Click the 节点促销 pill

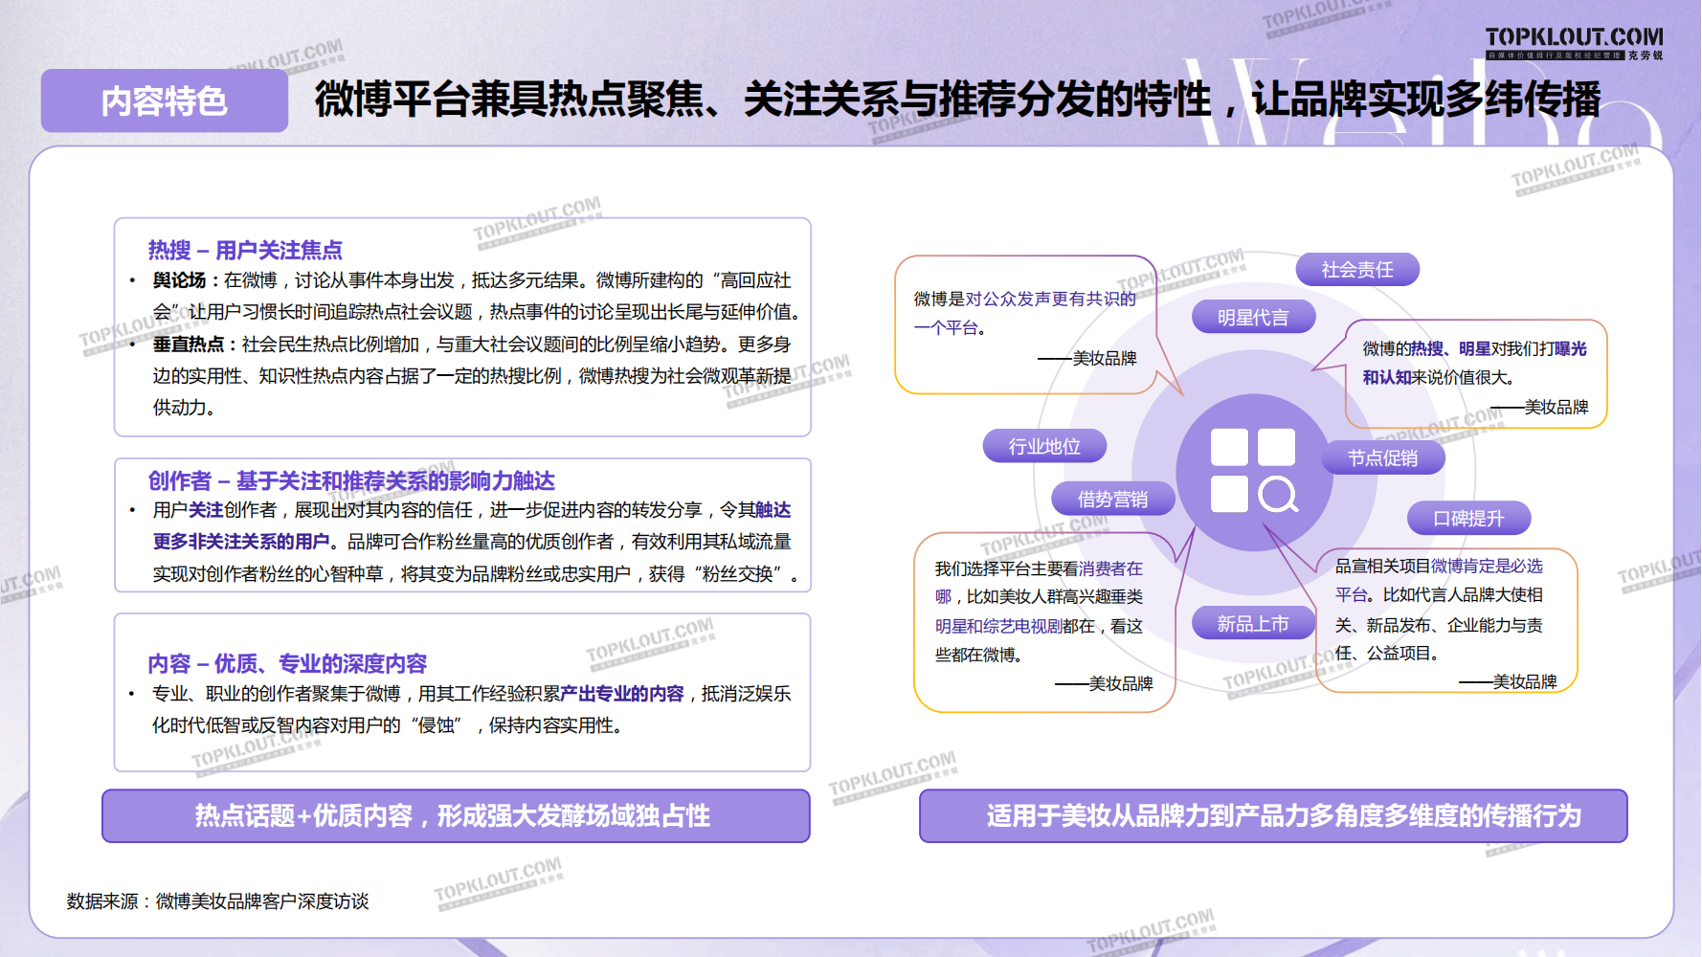(1382, 458)
